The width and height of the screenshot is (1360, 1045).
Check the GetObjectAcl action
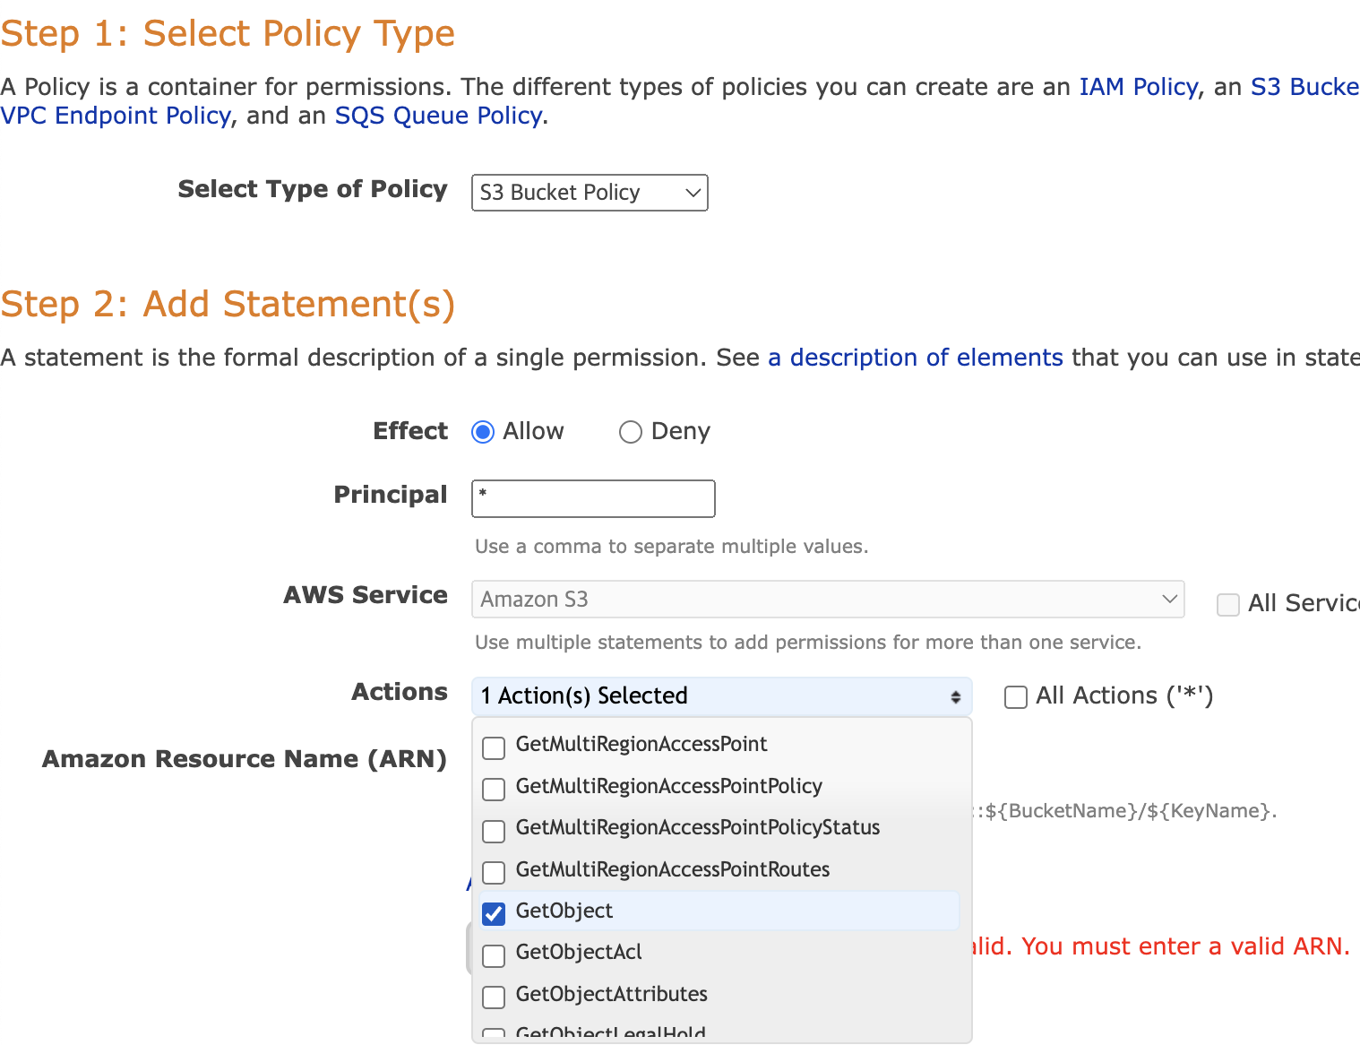[x=494, y=954]
